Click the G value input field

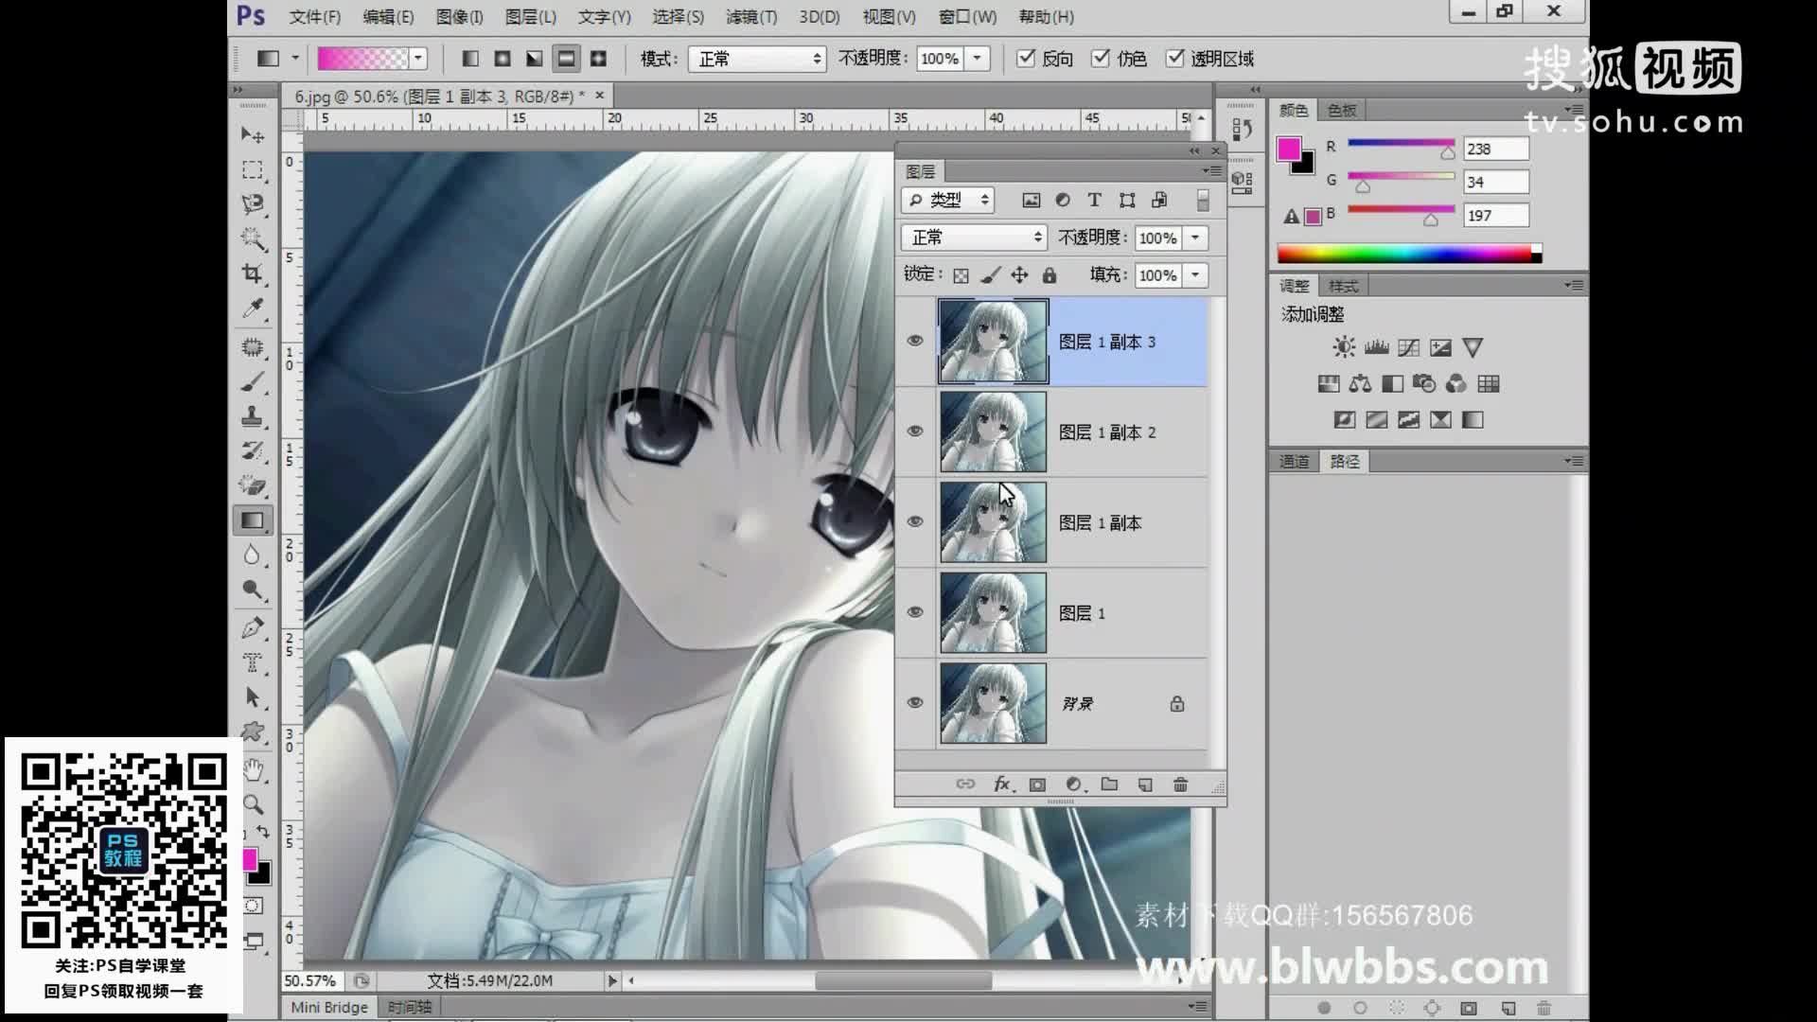[x=1495, y=182]
